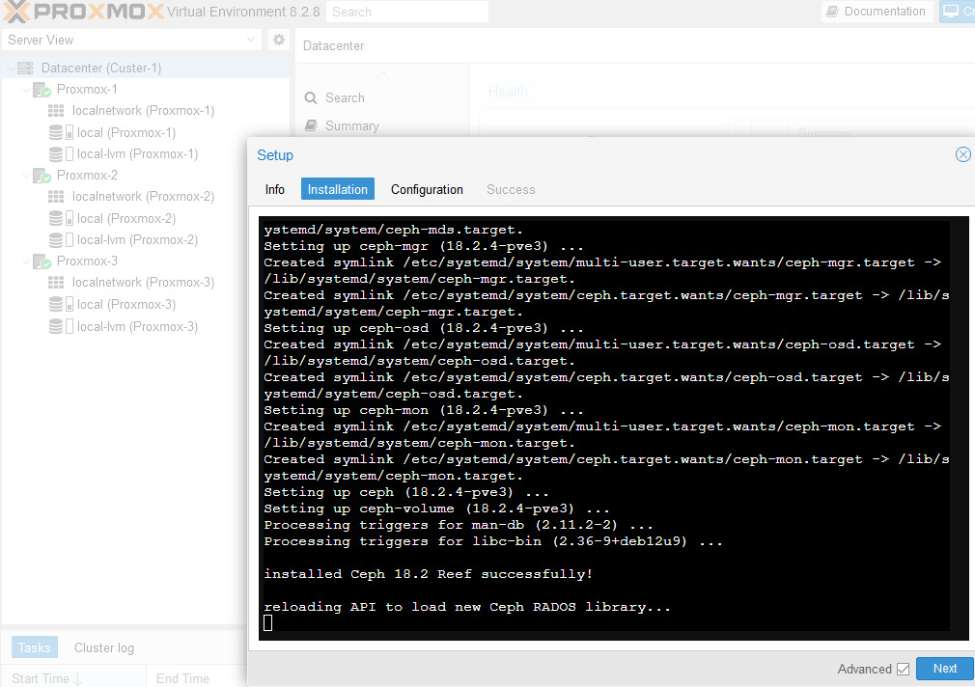The width and height of the screenshot is (975, 687).
Task: Close the Setup dialog
Action: tap(962, 154)
